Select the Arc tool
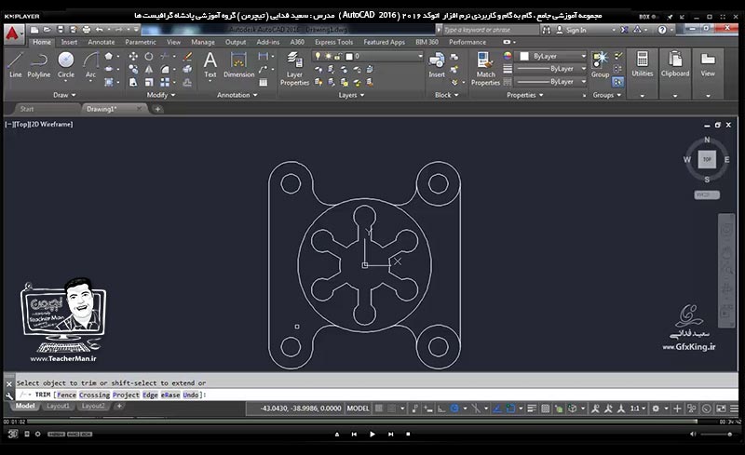This screenshot has height=455, width=745. pyautogui.click(x=90, y=65)
